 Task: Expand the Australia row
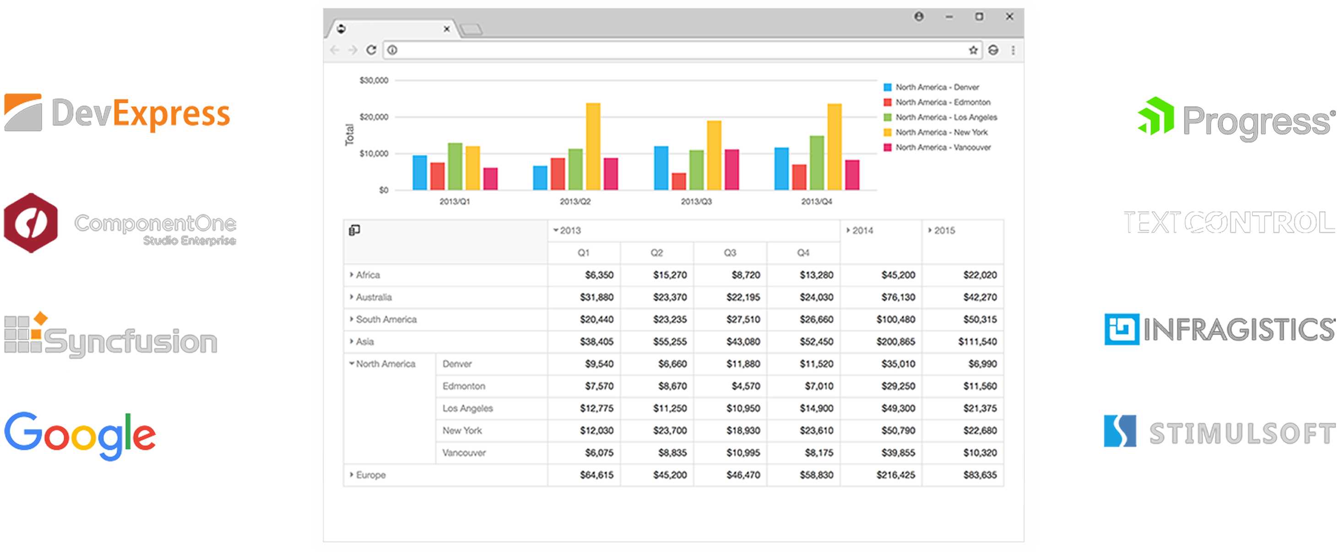(x=351, y=297)
